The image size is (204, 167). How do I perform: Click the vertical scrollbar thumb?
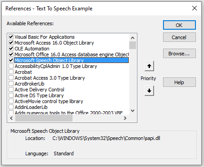(132, 45)
